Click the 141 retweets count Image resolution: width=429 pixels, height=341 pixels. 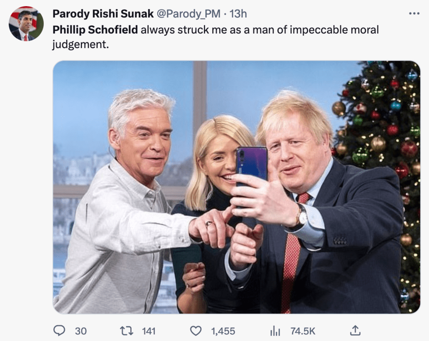149,331
